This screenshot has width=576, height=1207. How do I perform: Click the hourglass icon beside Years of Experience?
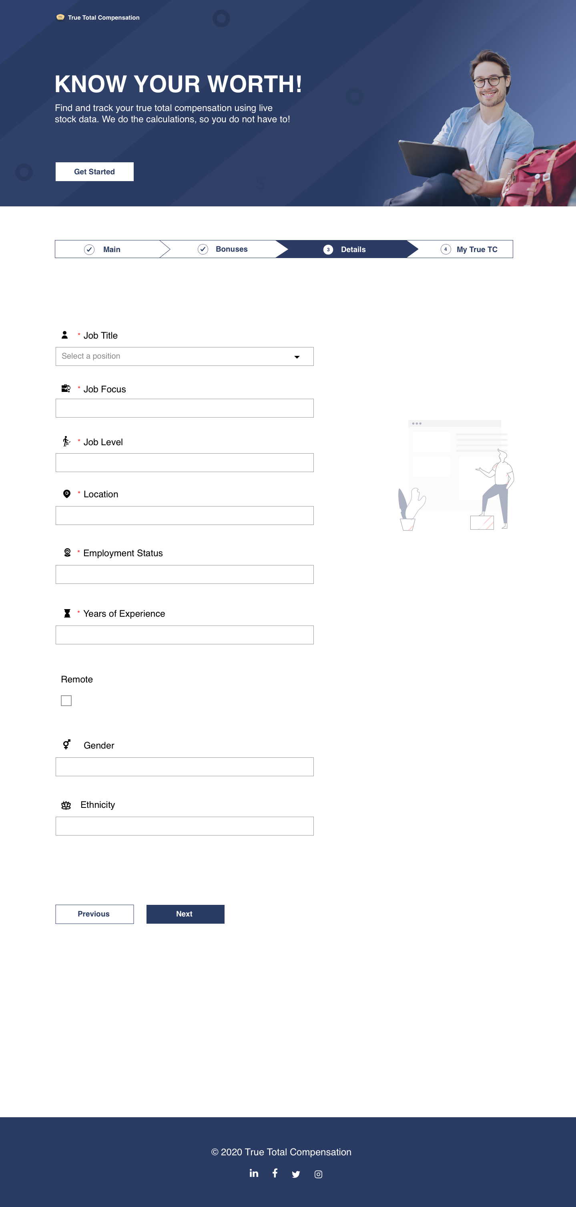point(67,614)
